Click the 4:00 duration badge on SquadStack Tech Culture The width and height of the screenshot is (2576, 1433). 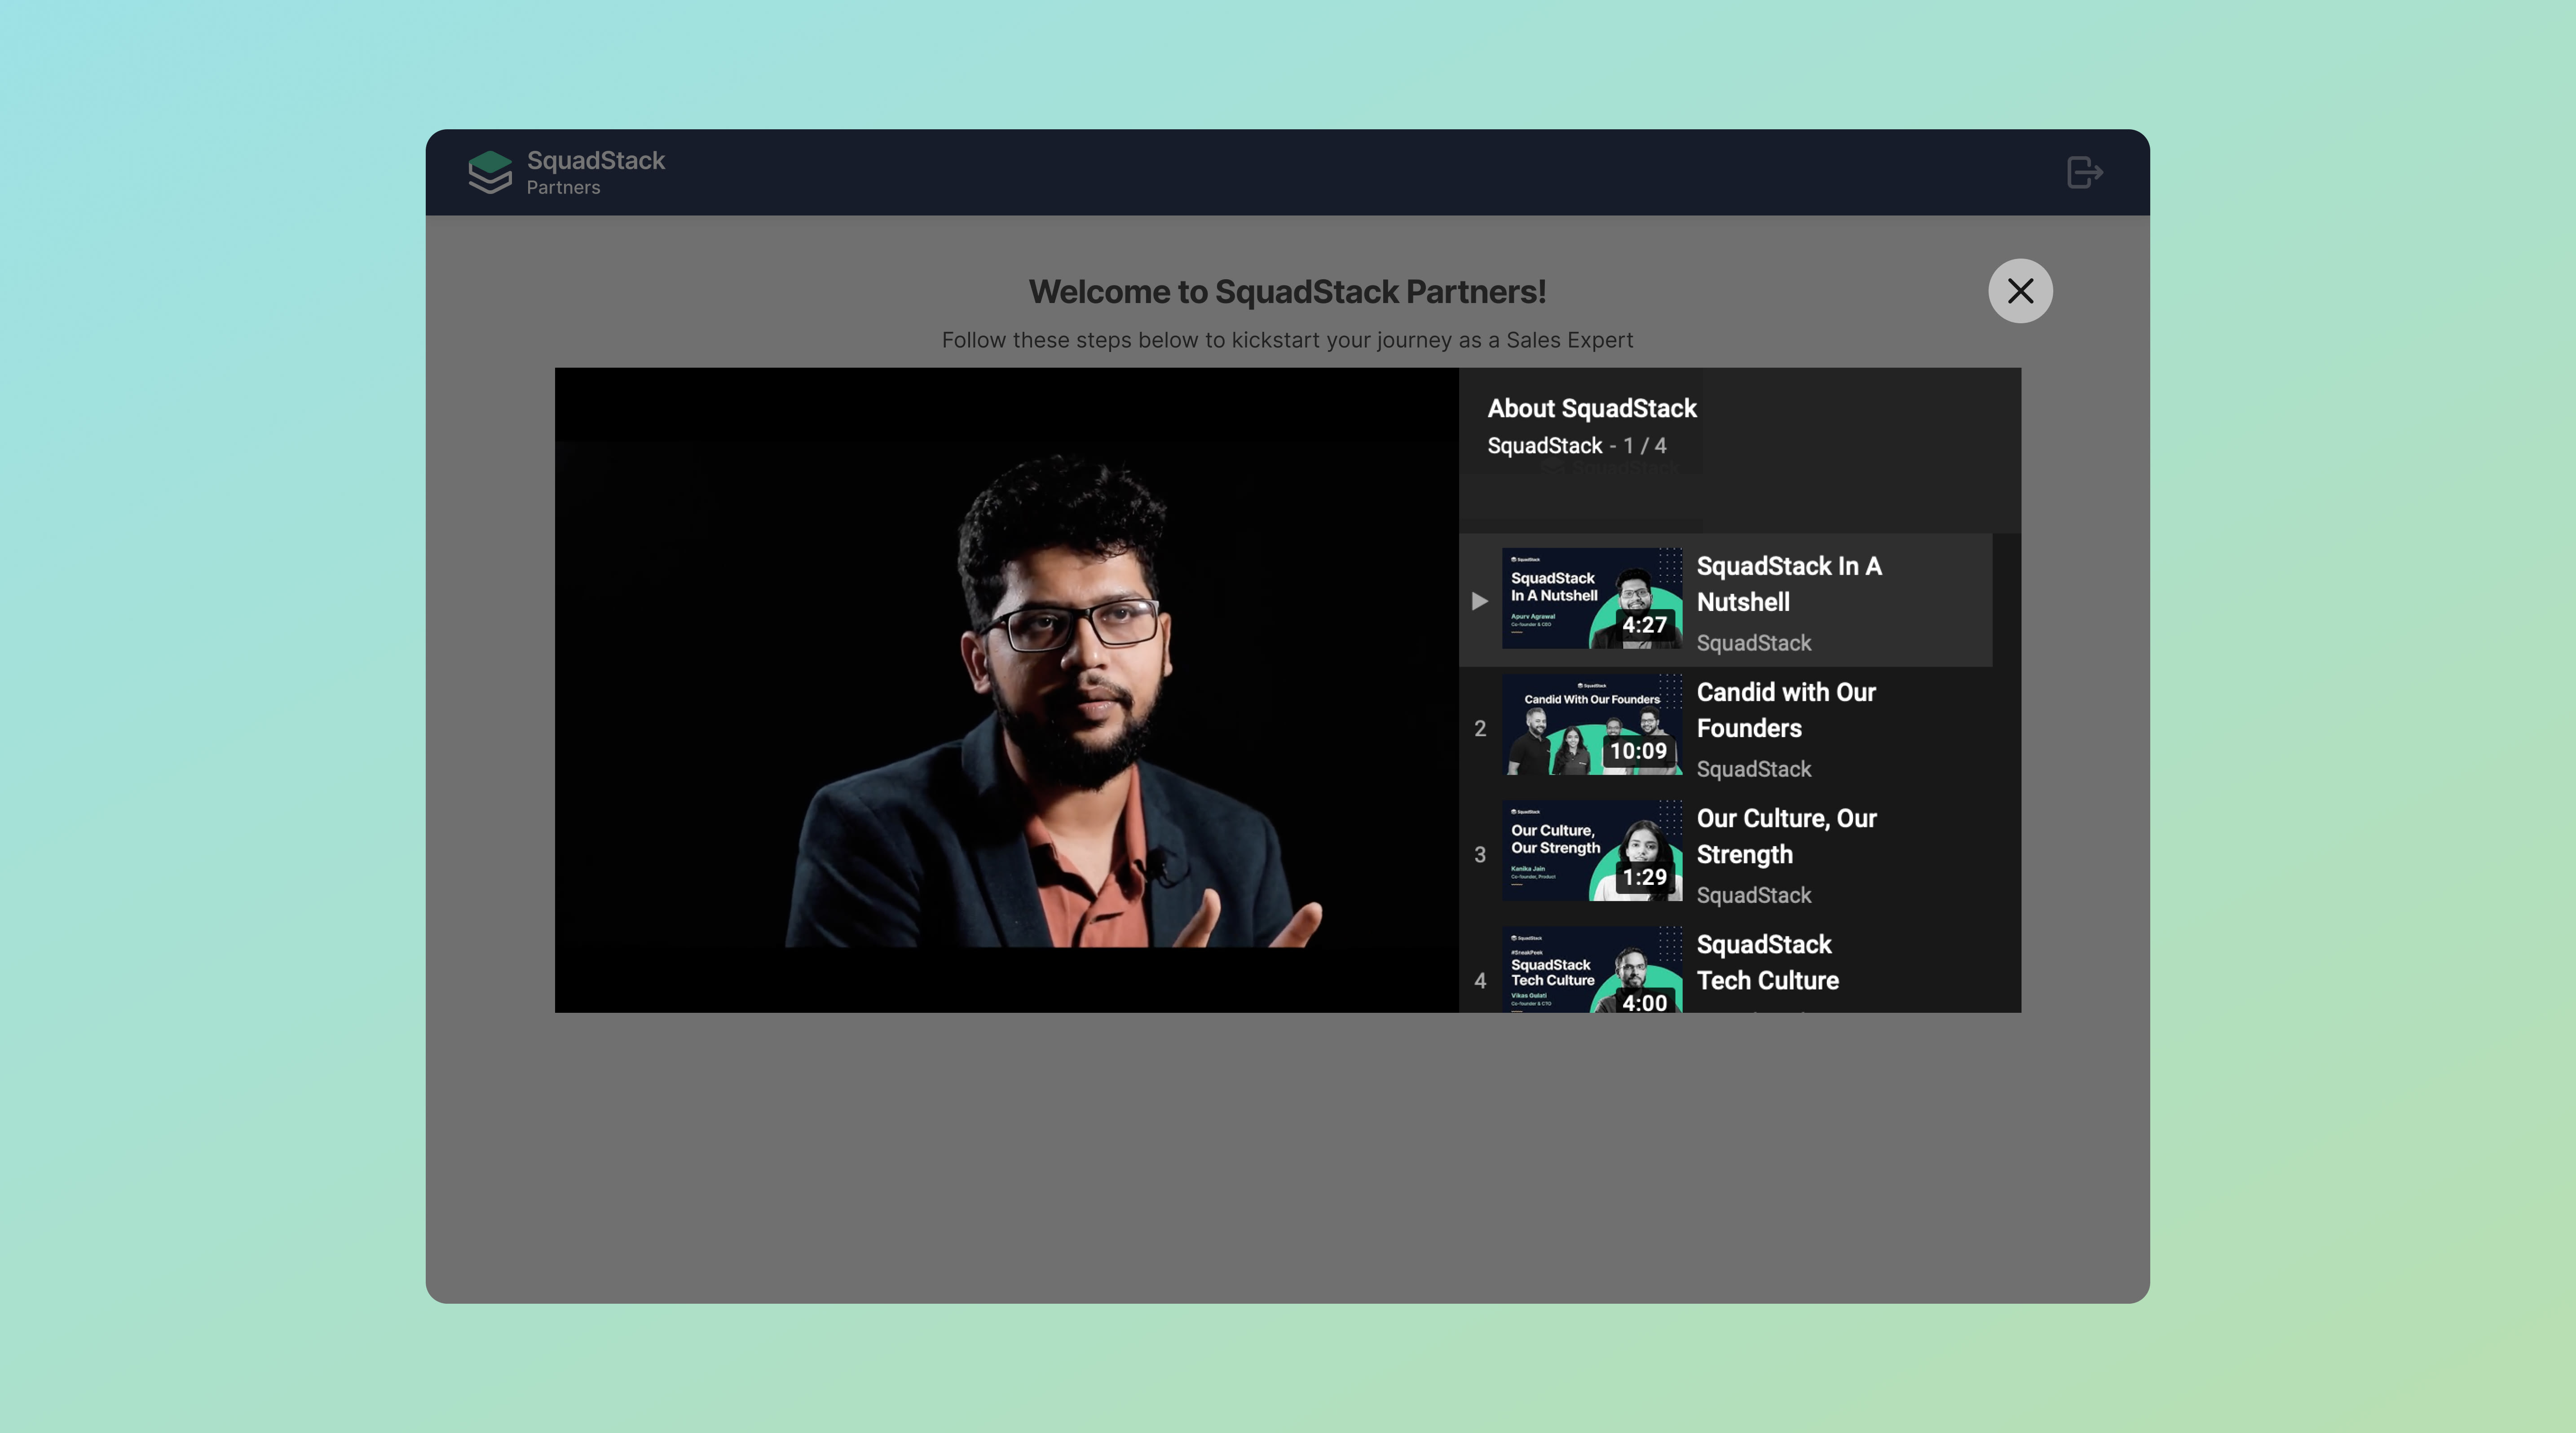point(1644,1001)
